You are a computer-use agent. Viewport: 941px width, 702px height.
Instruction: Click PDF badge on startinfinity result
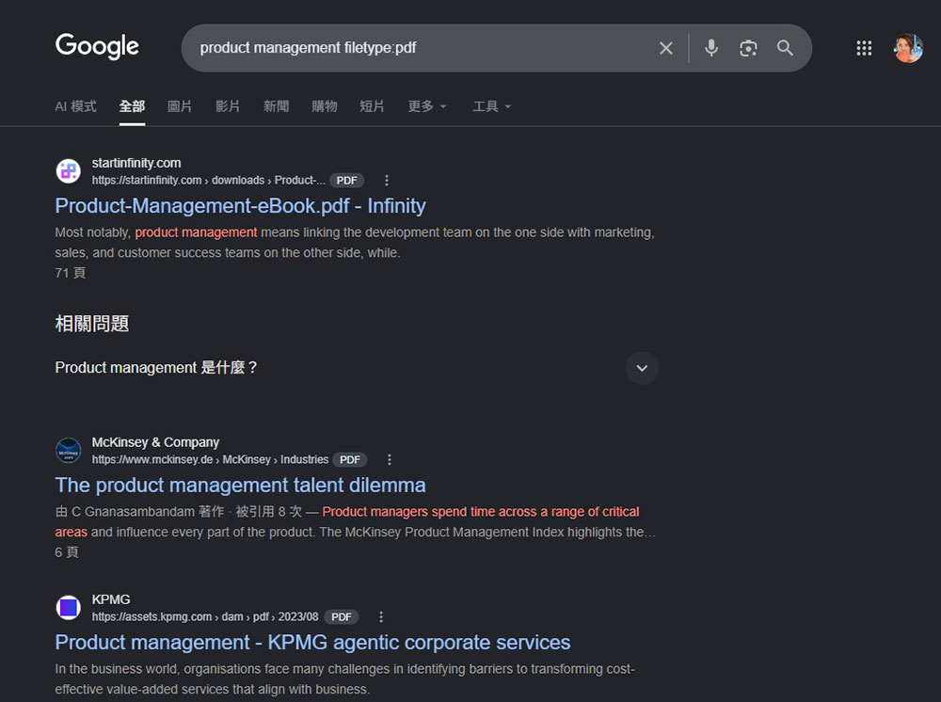[x=346, y=180]
